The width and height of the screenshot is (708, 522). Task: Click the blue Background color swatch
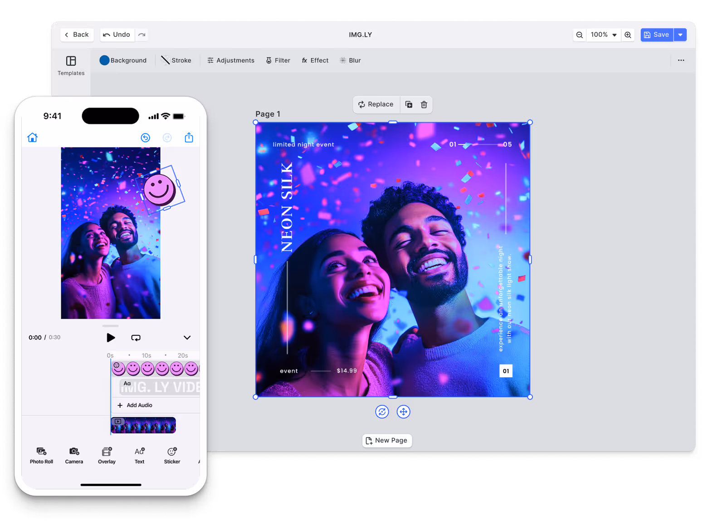(104, 60)
